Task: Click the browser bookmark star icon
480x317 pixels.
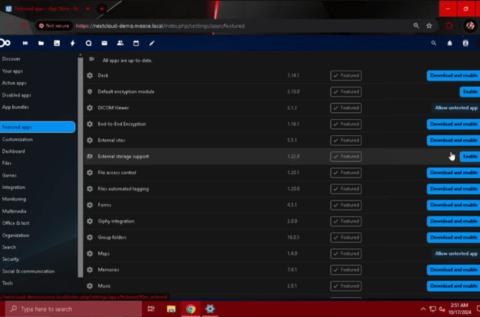Action: pos(429,26)
